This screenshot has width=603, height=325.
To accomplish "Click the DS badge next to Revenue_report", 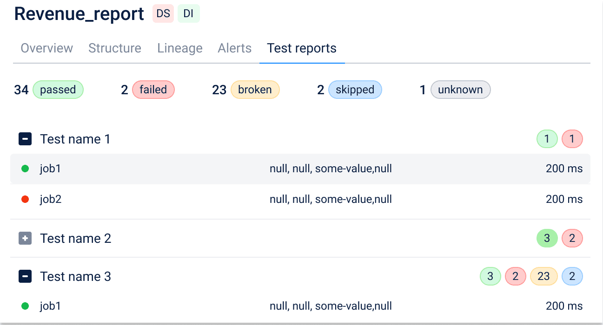I will click(163, 14).
